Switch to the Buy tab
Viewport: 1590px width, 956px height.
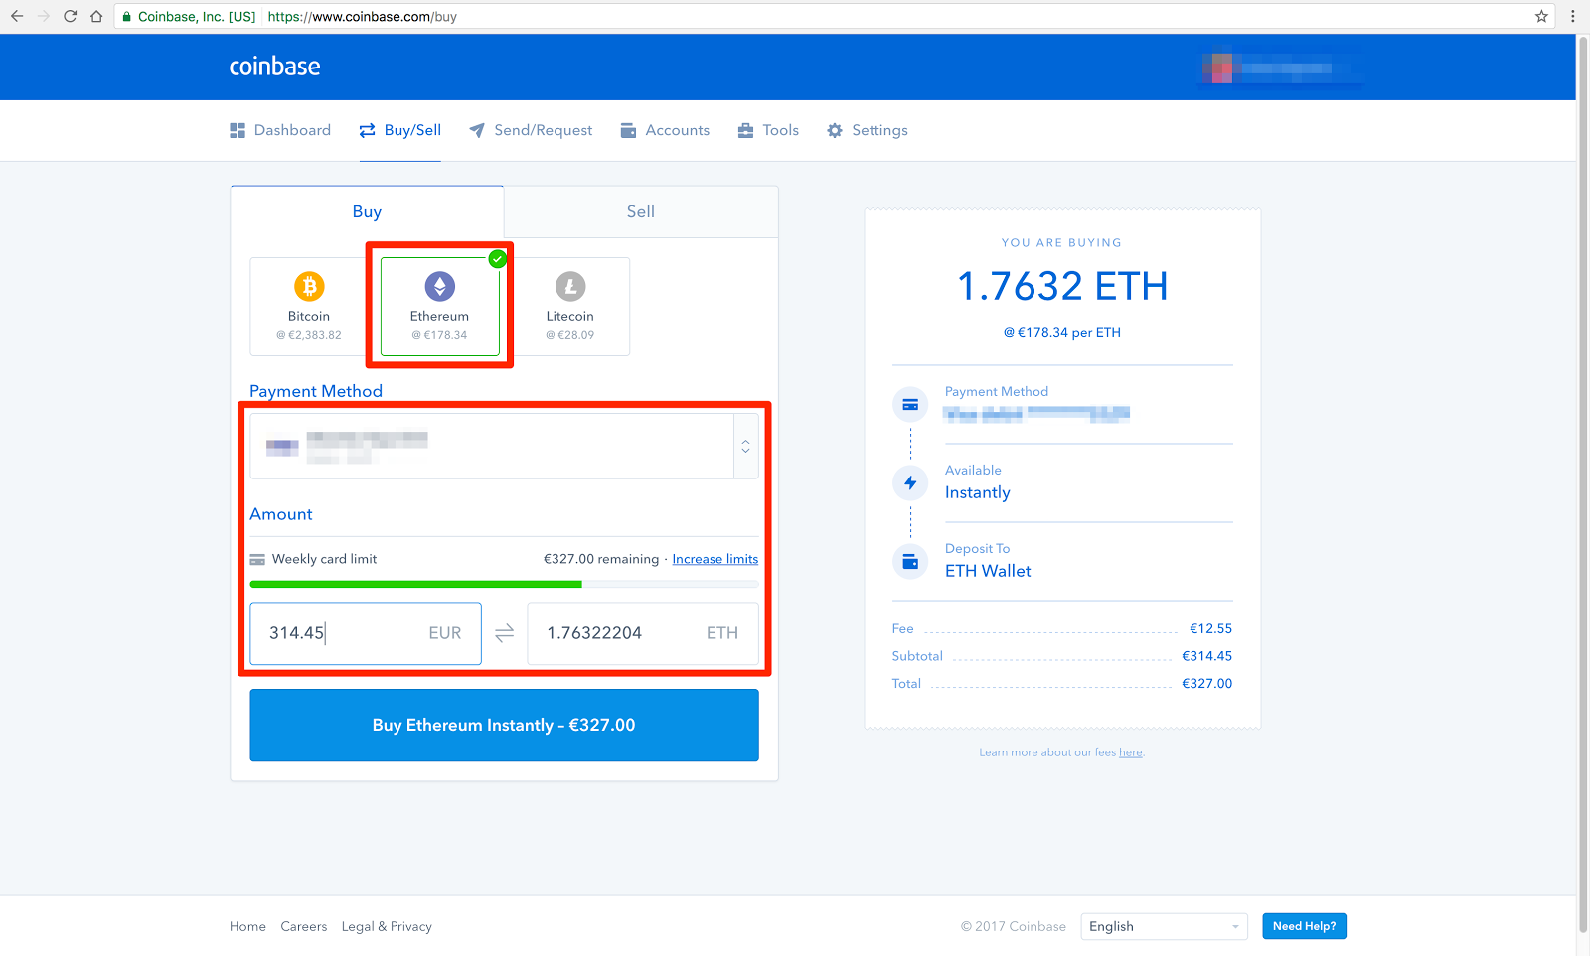[367, 211]
